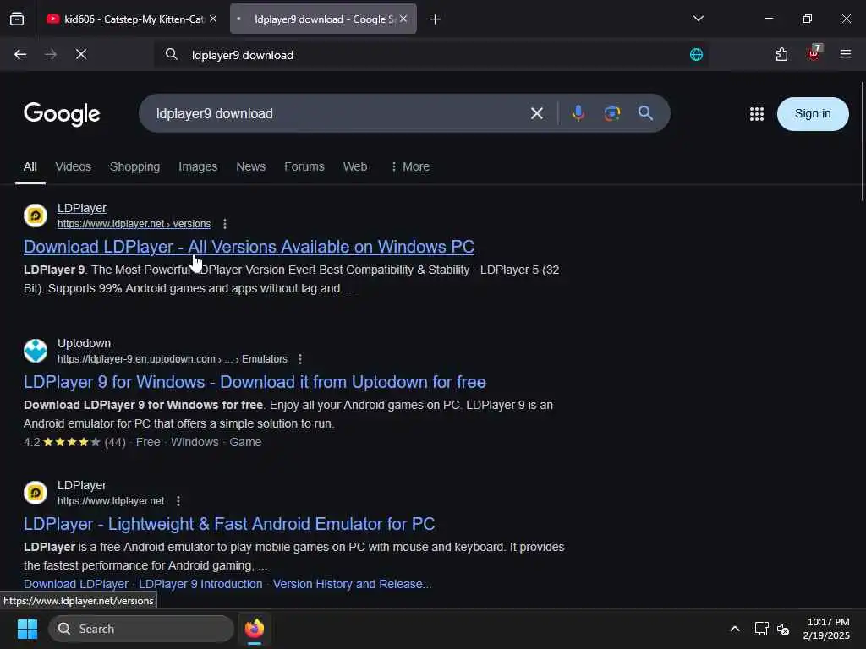
Task: Click the globe translate icon in the address bar
Action: click(697, 54)
